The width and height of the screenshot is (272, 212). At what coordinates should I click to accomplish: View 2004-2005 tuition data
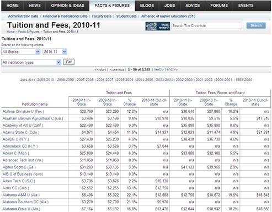(145, 80)
